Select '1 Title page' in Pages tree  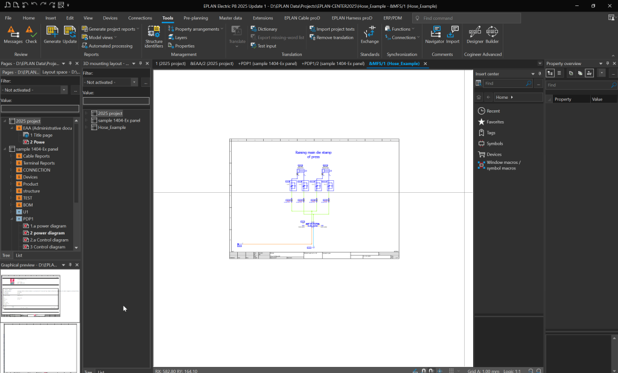(41, 135)
